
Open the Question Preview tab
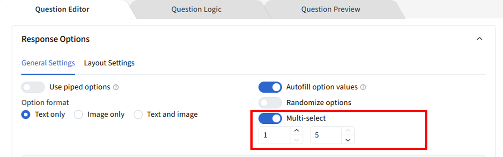(x=330, y=9)
